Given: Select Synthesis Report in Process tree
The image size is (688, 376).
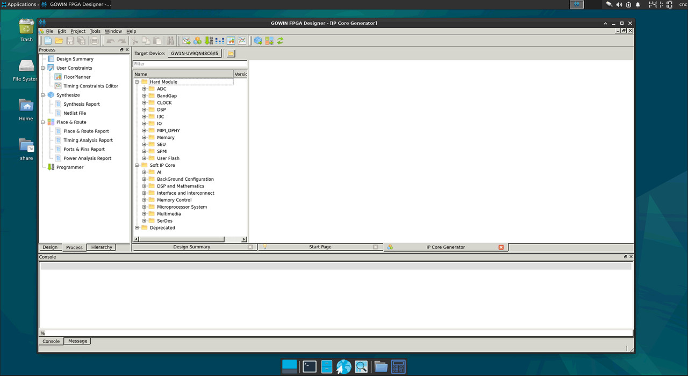Looking at the screenshot, I should coord(82,104).
